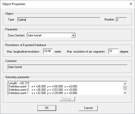Click the geometry list scrollbar thumb
Screen dimensions: 135x114
125,88
